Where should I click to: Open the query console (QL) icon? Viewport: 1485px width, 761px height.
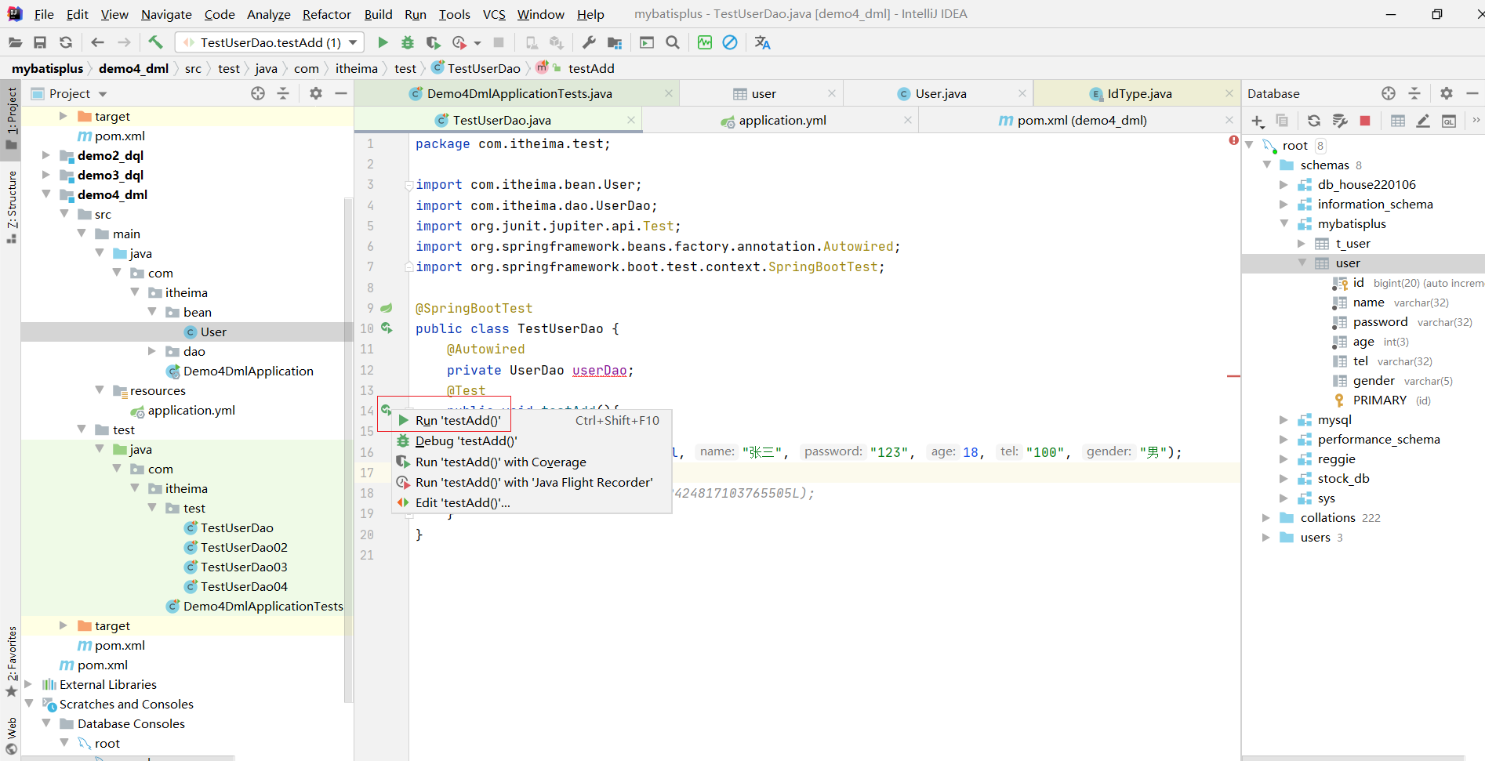click(x=1449, y=121)
